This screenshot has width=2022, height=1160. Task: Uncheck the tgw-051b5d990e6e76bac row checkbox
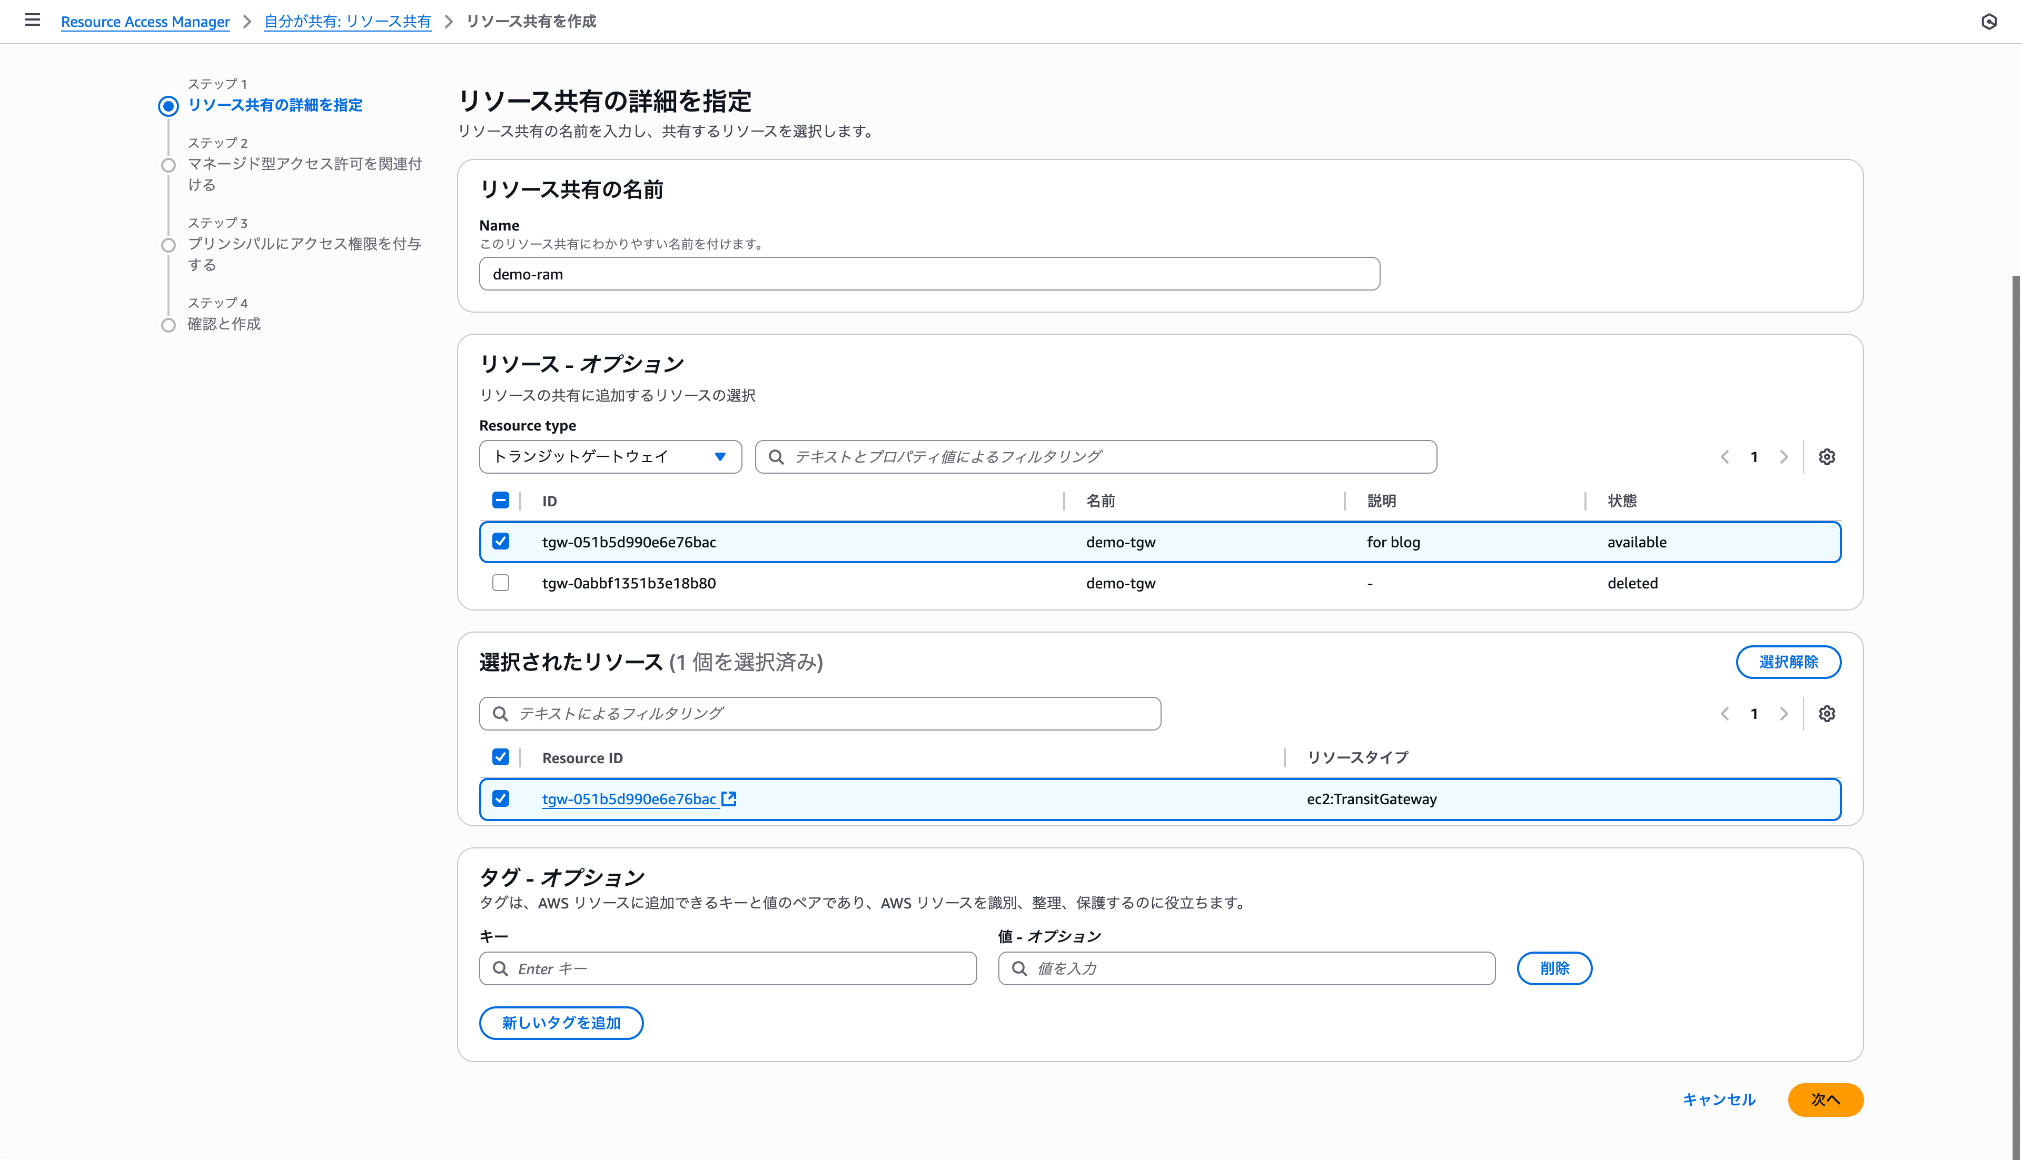pos(501,542)
